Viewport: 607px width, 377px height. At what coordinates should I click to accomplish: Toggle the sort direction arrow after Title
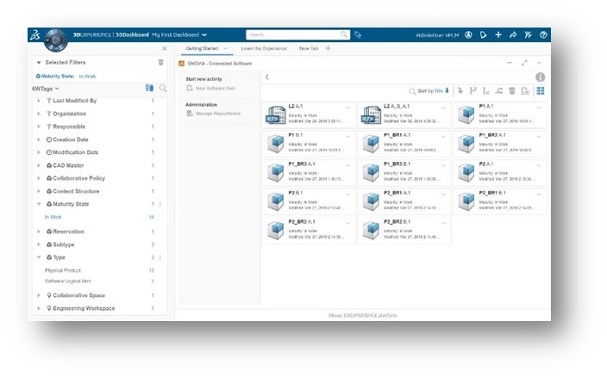pos(447,90)
